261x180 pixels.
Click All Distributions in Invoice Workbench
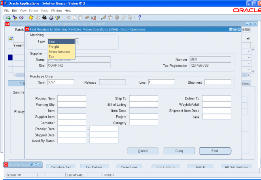[236, 166]
